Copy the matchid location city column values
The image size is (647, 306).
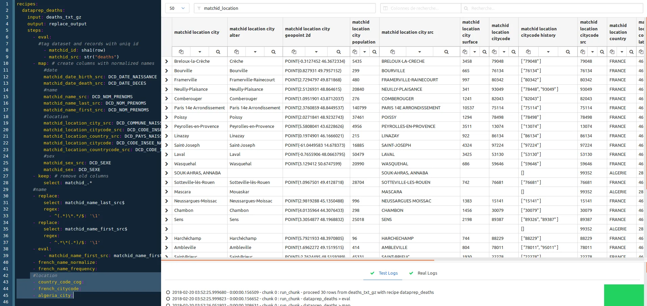[181, 52]
